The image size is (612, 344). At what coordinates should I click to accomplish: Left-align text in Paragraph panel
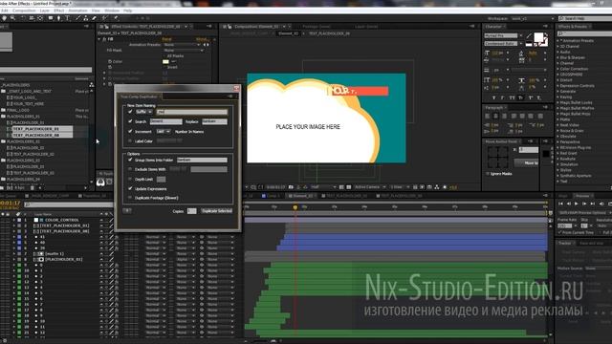pos(487,116)
